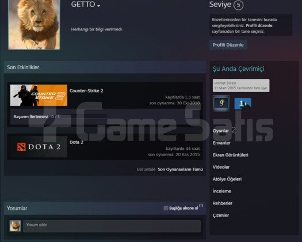Click the Şu Anda Çevrimiçi status text
302x242 pixels.
pos(239,69)
